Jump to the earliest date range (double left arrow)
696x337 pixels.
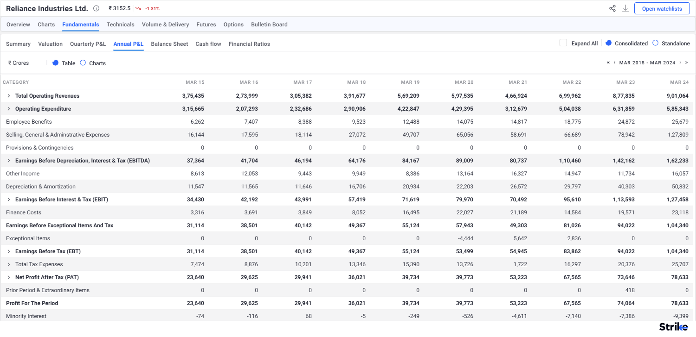[x=608, y=62]
